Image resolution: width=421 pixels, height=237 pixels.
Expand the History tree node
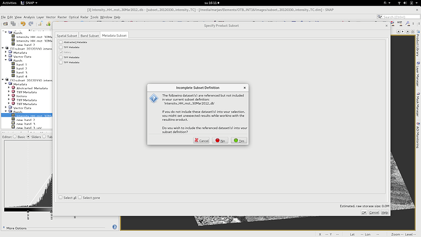9,96
